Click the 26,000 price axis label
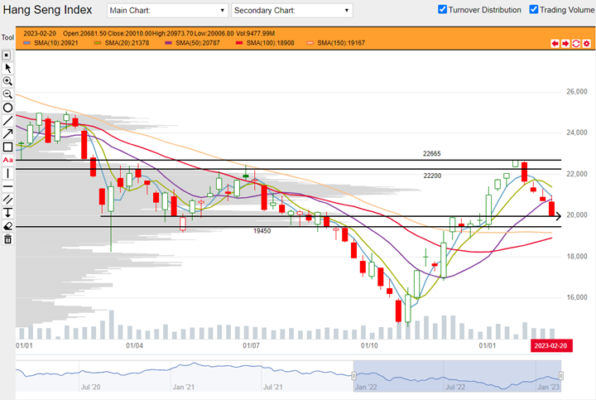Viewport: 596px width, 400px height. tap(577, 92)
